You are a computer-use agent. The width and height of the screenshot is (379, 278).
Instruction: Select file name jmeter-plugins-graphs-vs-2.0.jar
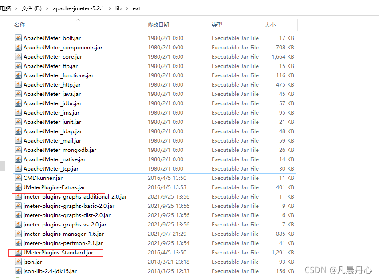point(65,225)
